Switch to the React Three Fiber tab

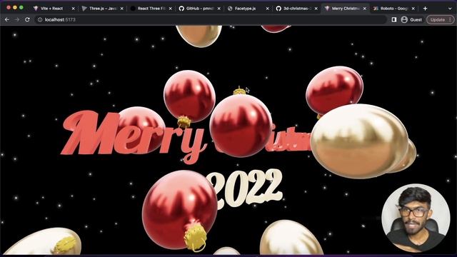click(x=151, y=9)
